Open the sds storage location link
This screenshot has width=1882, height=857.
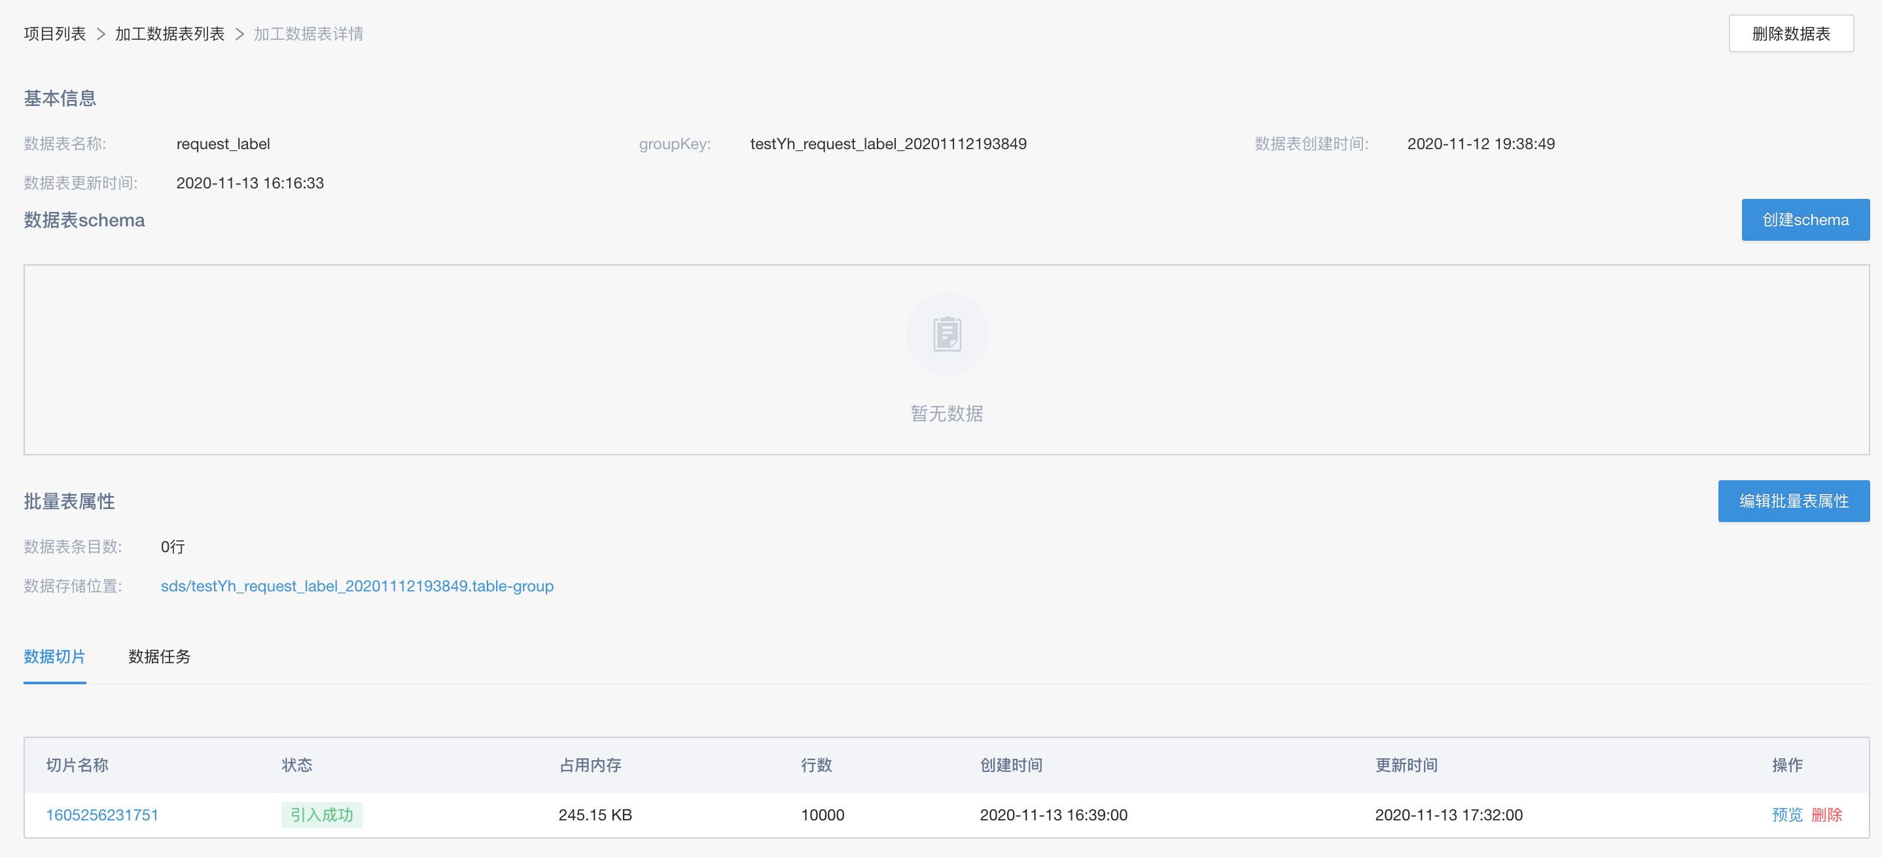pos(357,586)
